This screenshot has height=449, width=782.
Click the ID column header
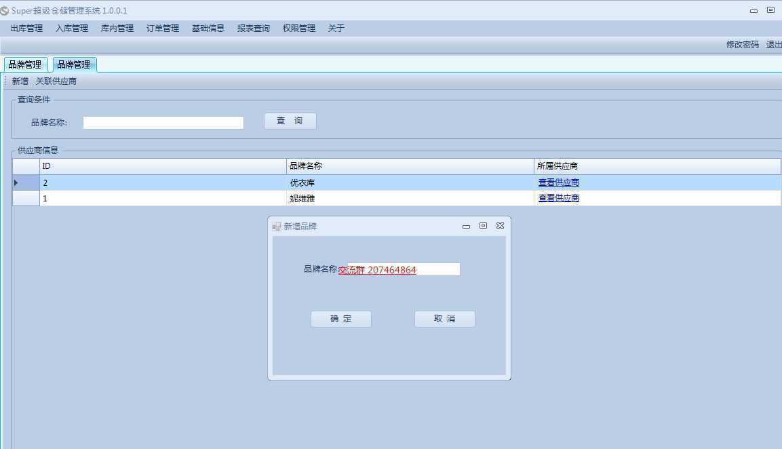pos(163,166)
